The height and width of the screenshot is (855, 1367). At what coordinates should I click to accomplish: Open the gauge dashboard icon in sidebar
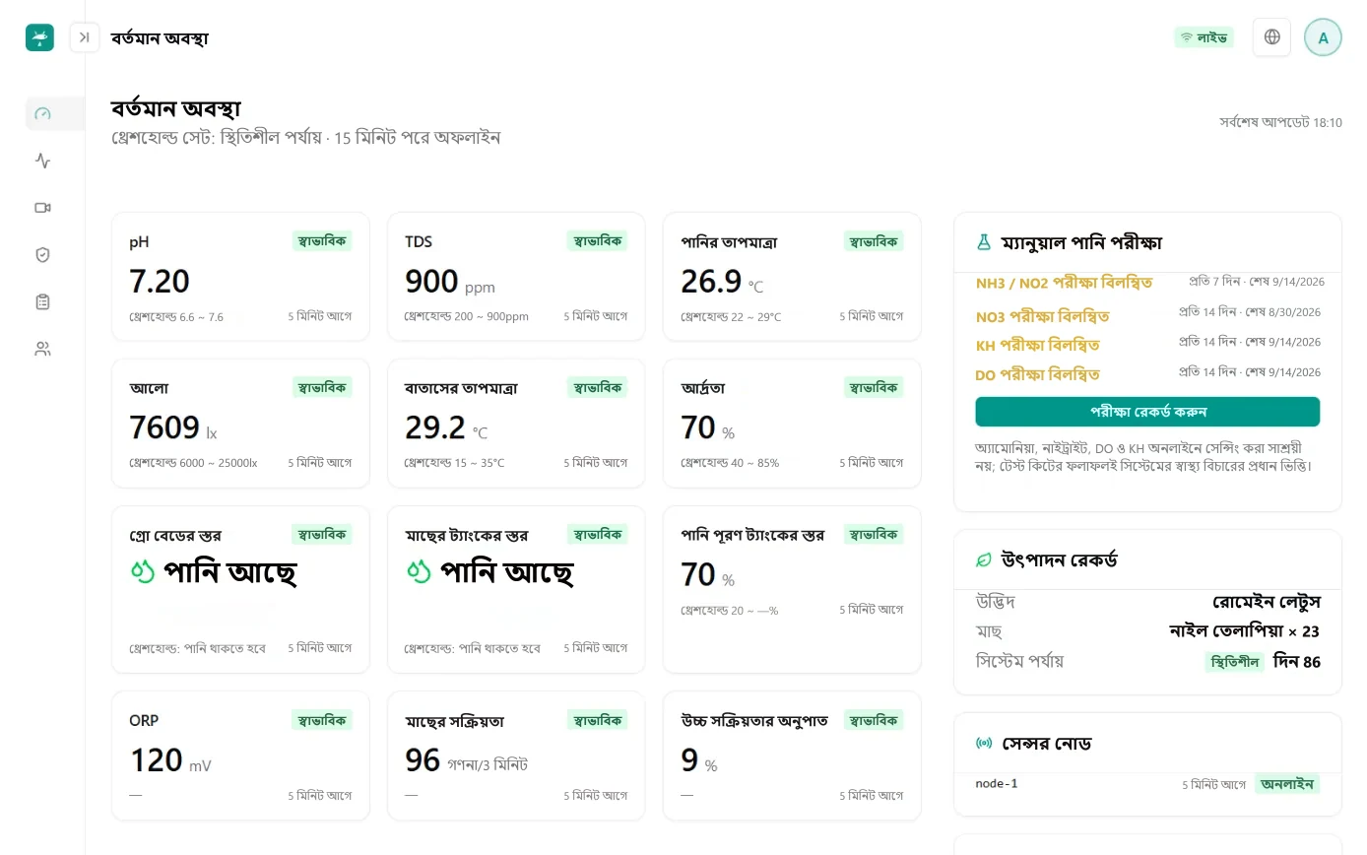pos(42,113)
